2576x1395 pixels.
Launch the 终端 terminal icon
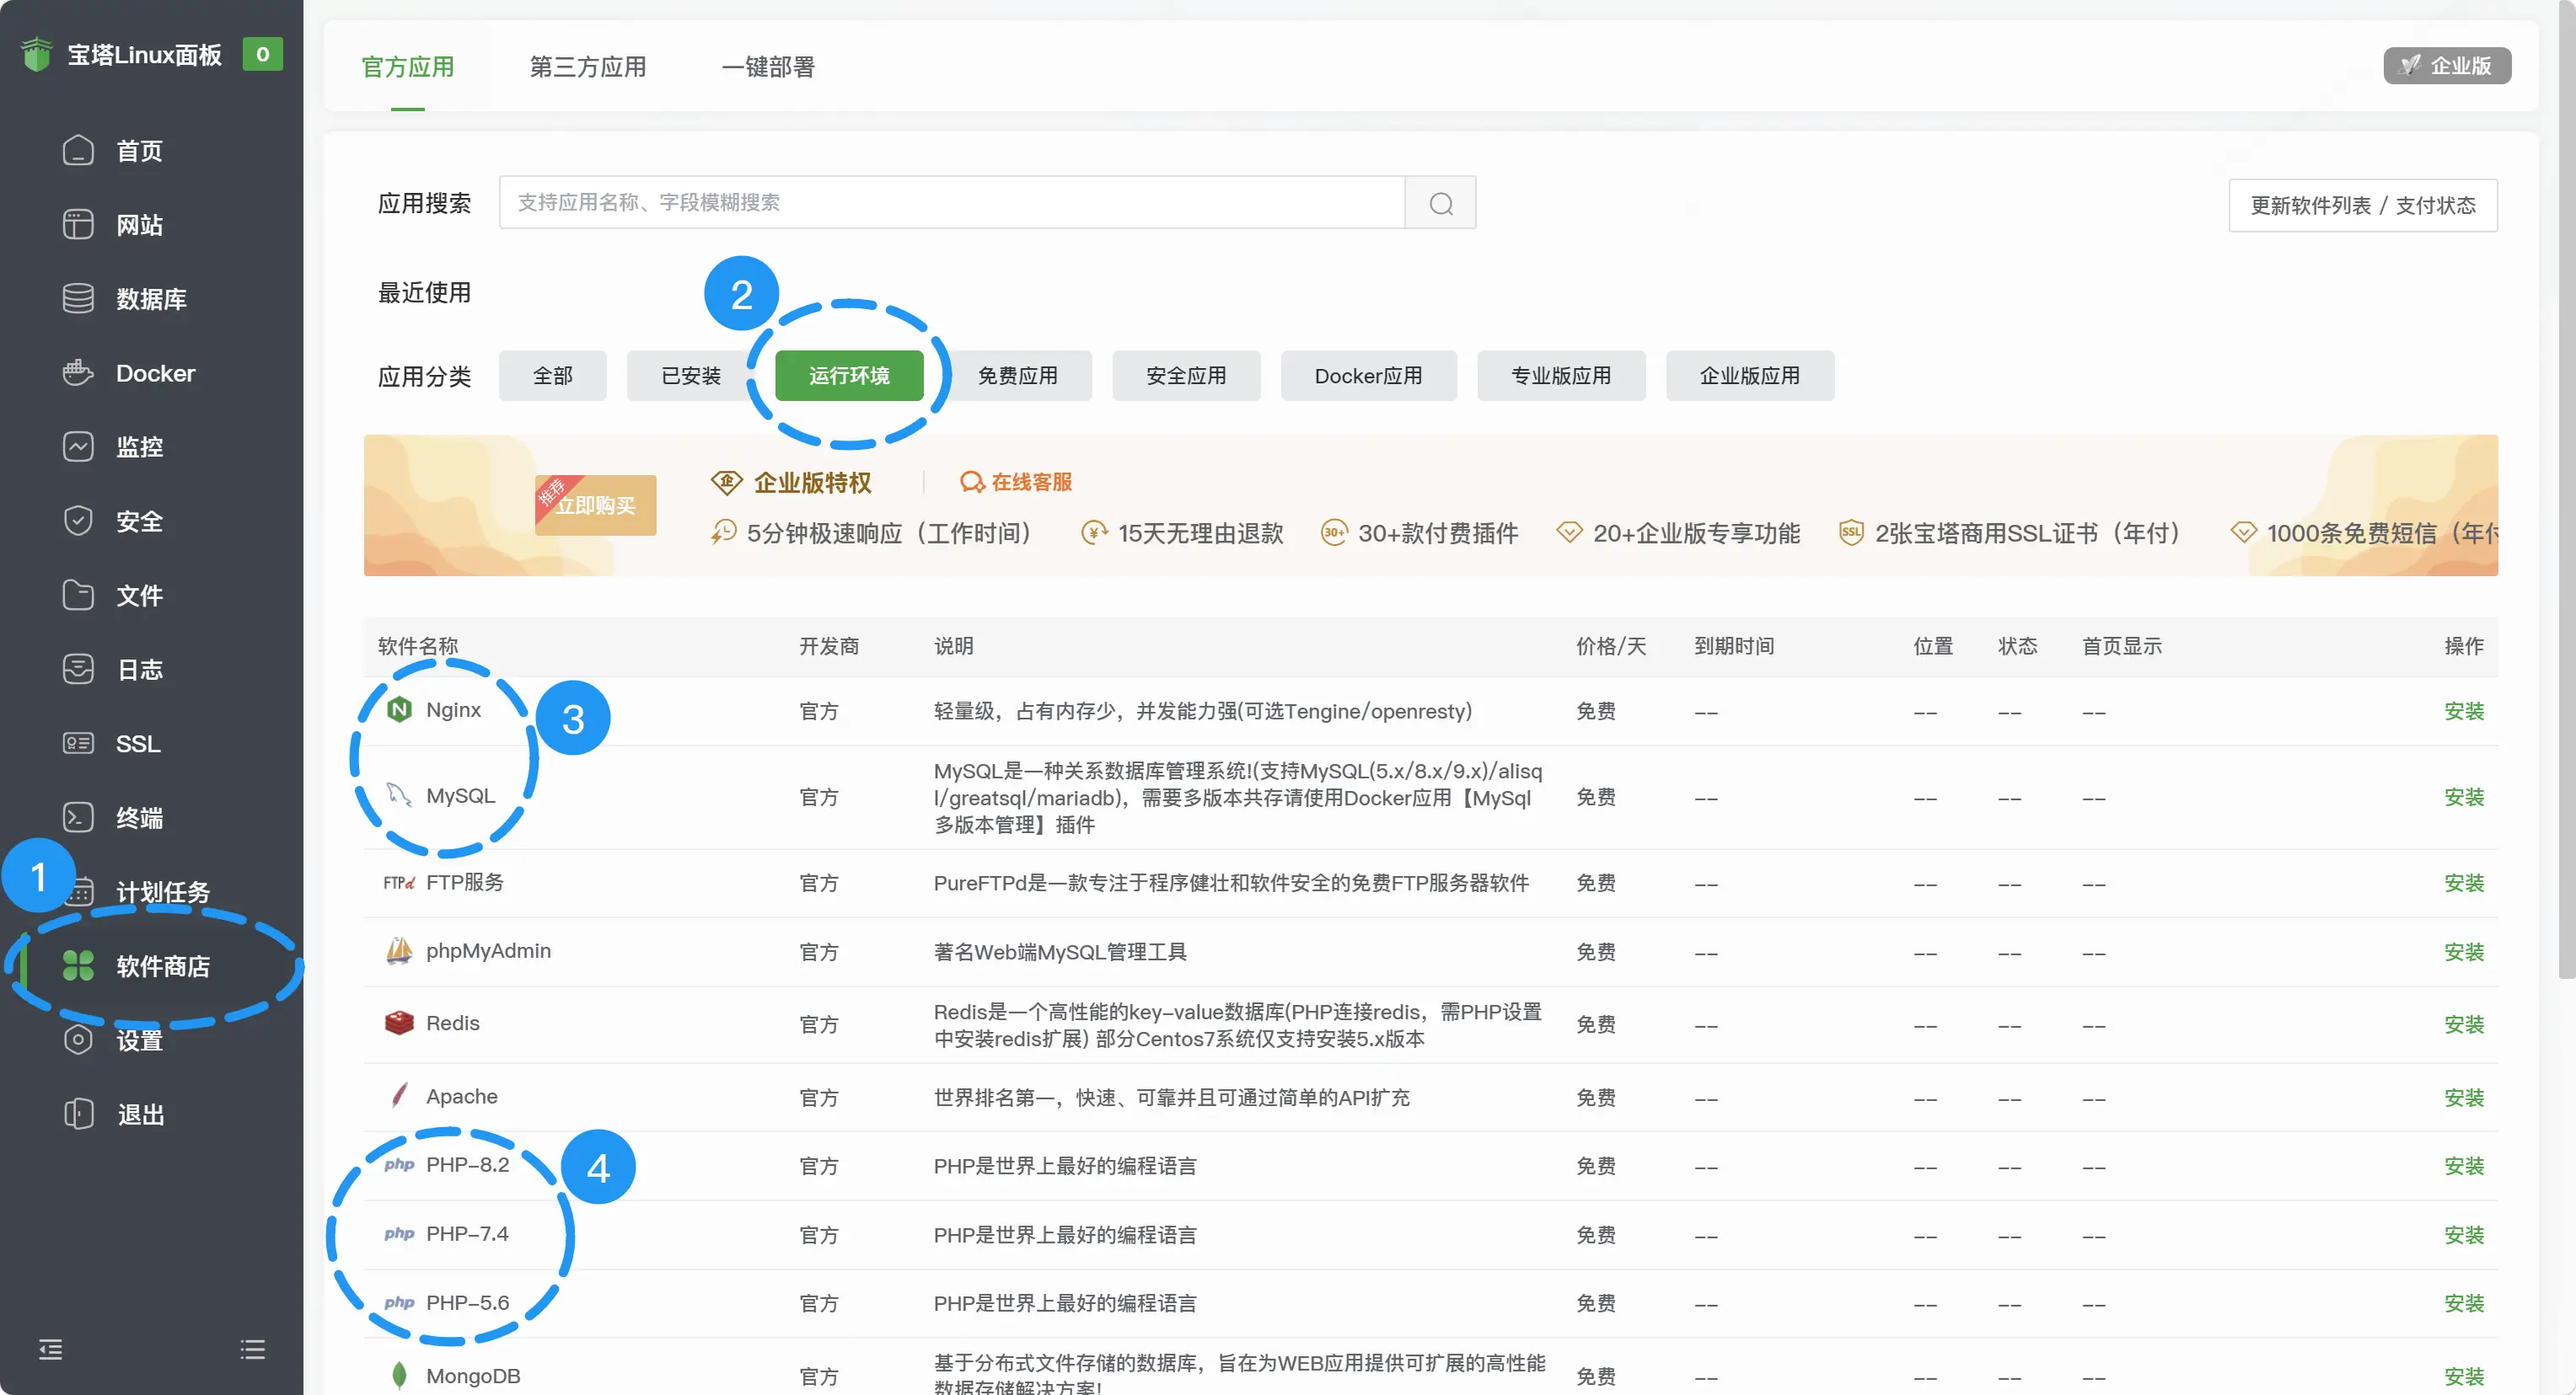[x=78, y=817]
